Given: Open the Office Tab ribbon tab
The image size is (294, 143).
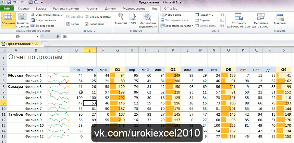Looking at the screenshot, I should click(x=171, y=9).
